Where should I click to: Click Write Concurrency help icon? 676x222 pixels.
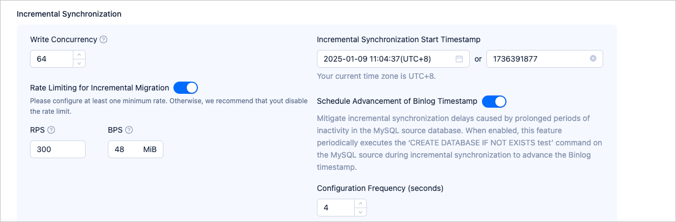tap(103, 39)
